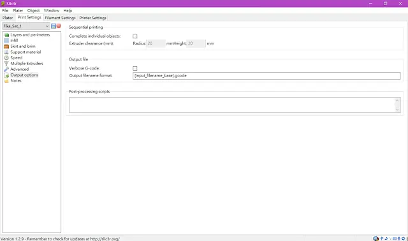Click the IME logo icon in tray
The width and height of the screenshot is (408, 241).
point(376,238)
